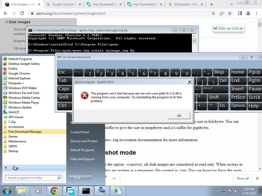Click the cmd window scrollbar up arrow

(194, 36)
